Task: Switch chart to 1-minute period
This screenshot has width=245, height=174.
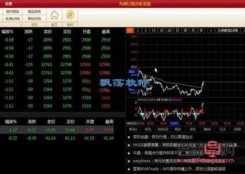Action: click(x=138, y=30)
